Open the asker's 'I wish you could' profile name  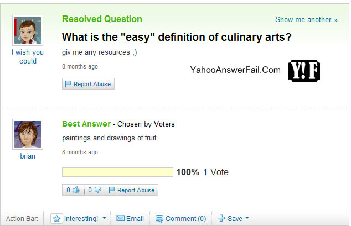pos(28,57)
